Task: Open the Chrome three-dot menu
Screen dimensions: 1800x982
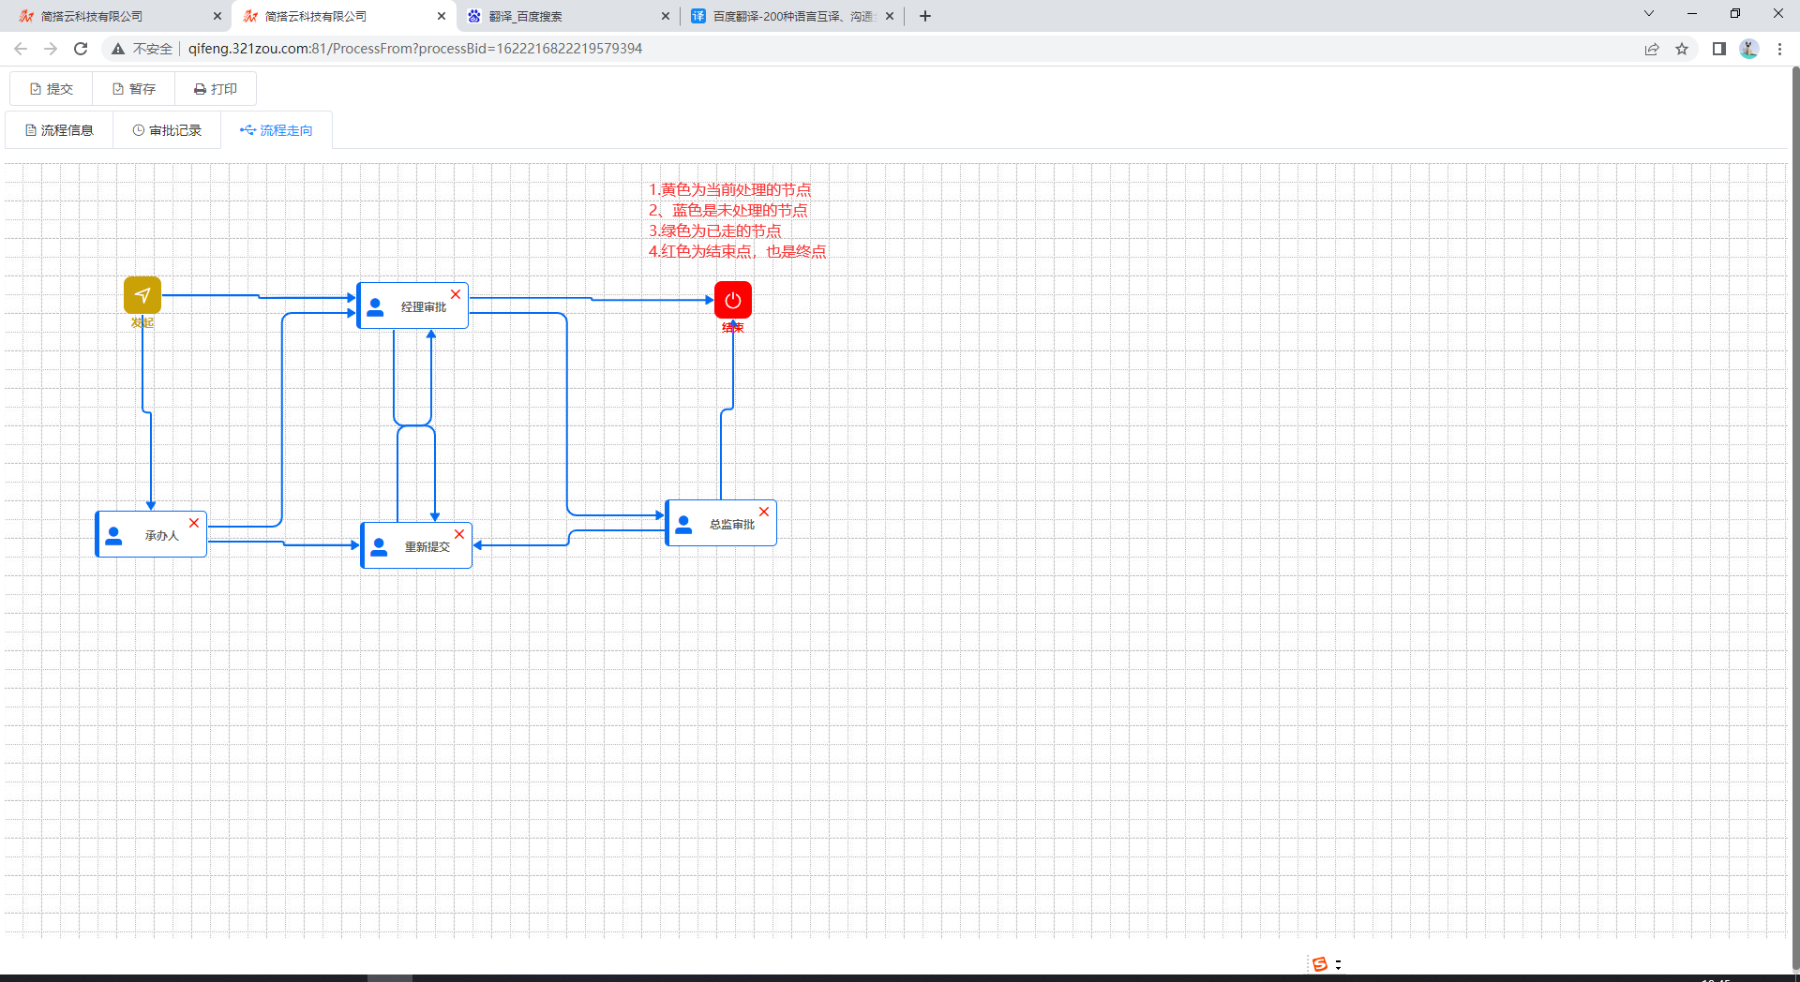Action: (x=1779, y=49)
